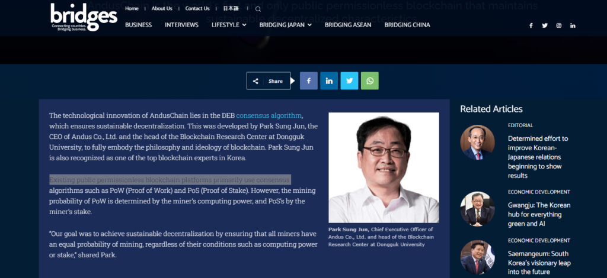Click ECONOMIC DEVELOPMENT label above Saemangeum article

click(x=539, y=241)
